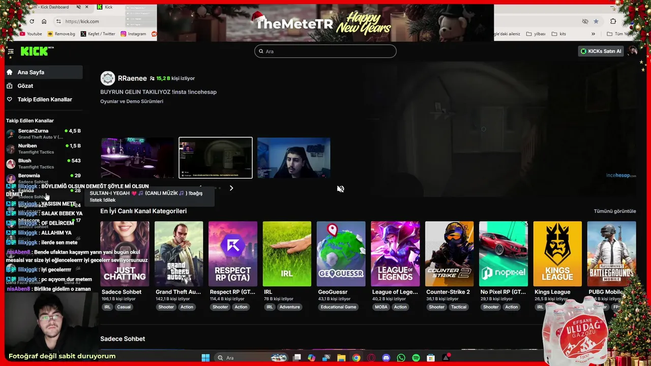Open Nuriben followed channel
Image resolution: width=651 pixels, height=366 pixels.
[x=44, y=148]
